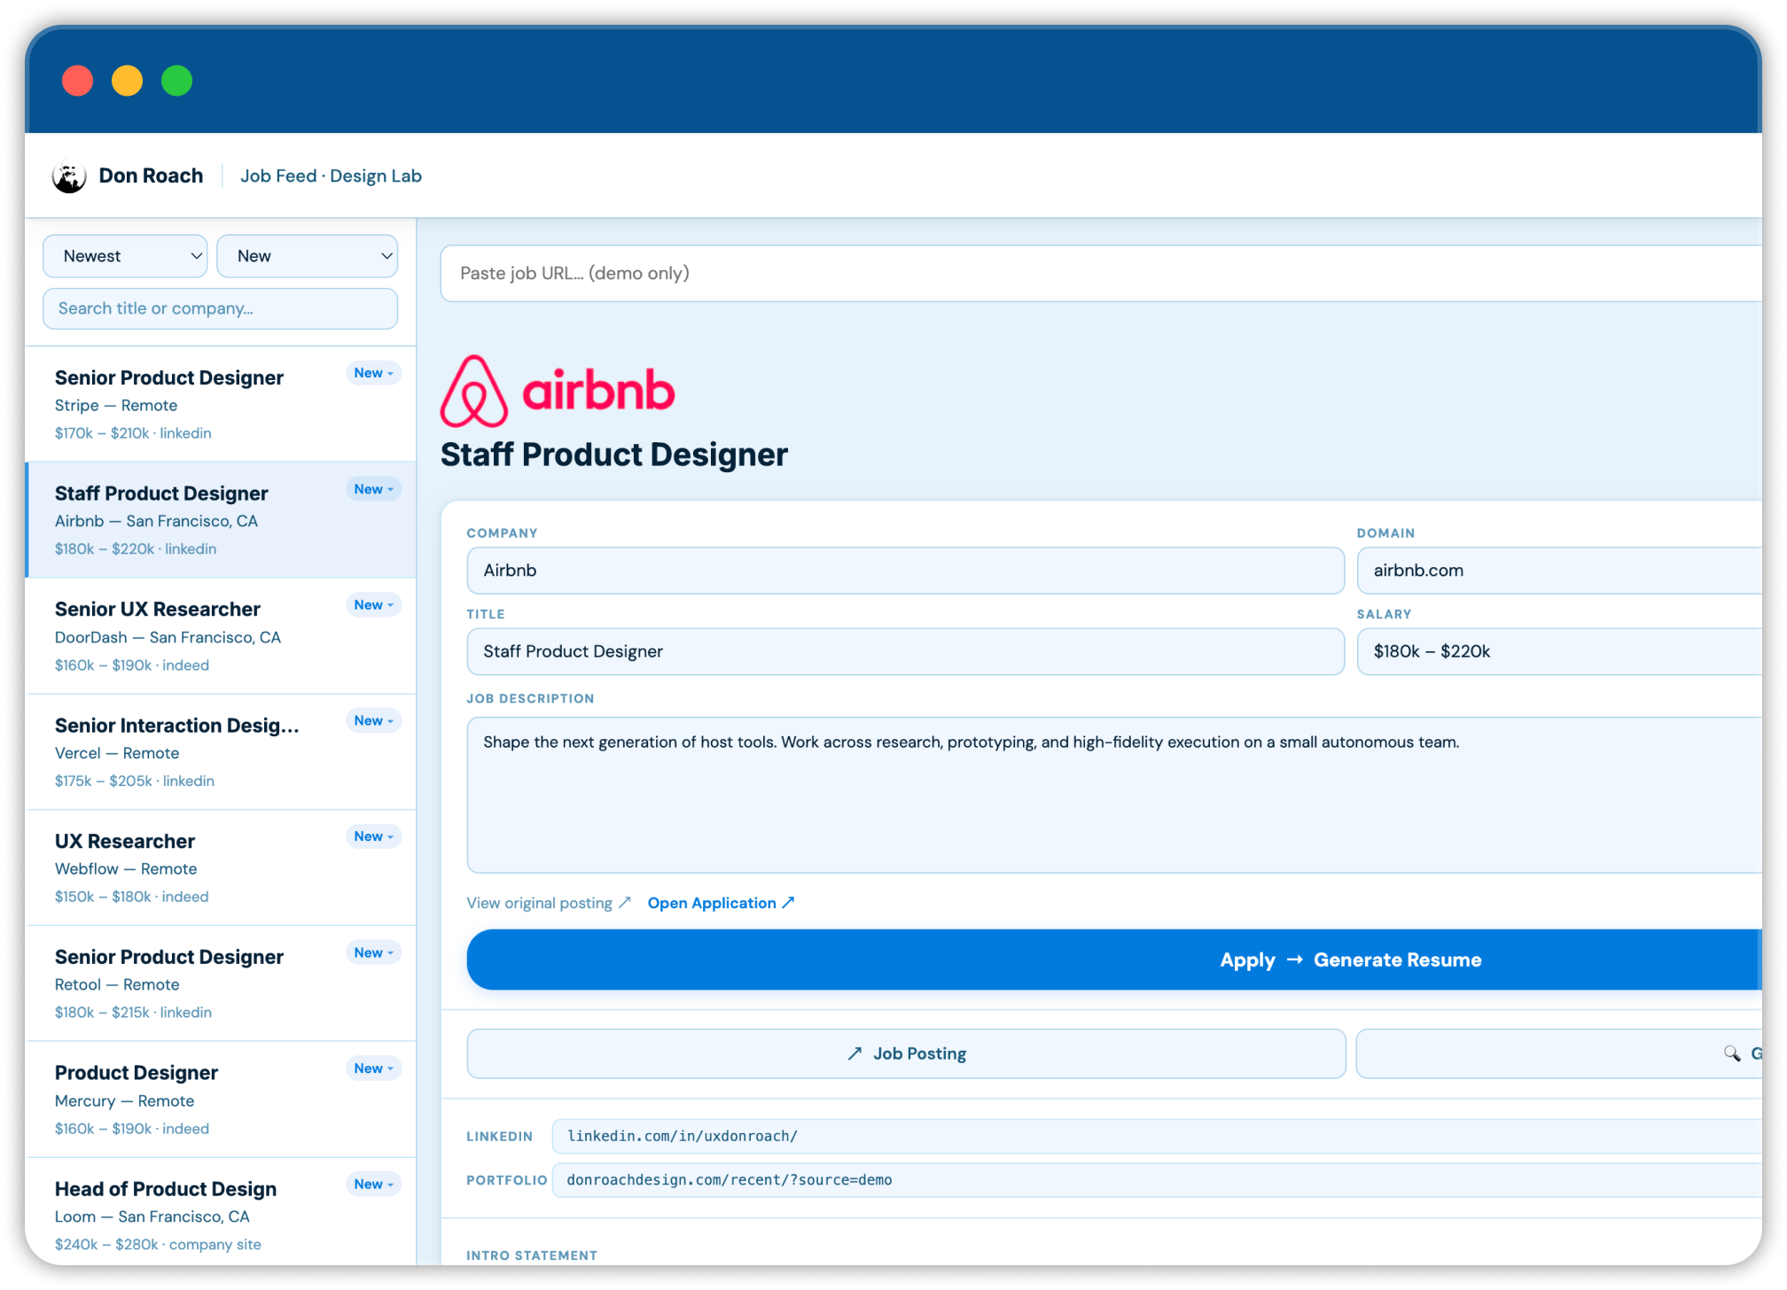Image resolution: width=1787 pixels, height=1290 pixels.
Task: Click Don Roach's profile avatar
Action: point(69,176)
